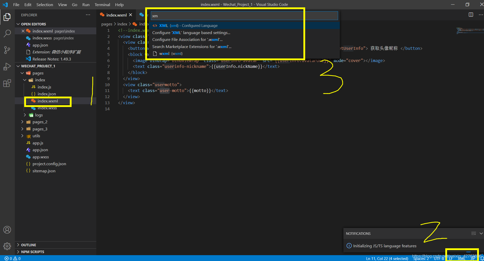Viewport: 484px width, 261px height.
Task: Open project.config.json file
Action: pos(56,164)
